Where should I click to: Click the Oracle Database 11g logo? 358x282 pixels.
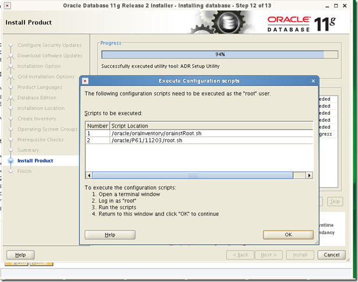[302, 23]
